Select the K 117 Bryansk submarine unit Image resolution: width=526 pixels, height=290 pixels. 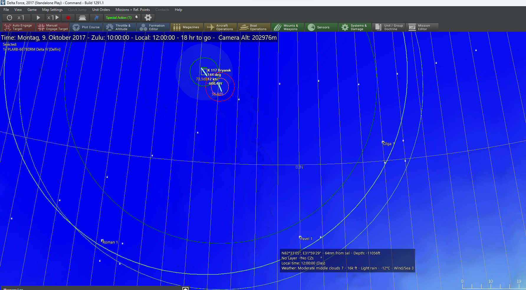[204, 72]
